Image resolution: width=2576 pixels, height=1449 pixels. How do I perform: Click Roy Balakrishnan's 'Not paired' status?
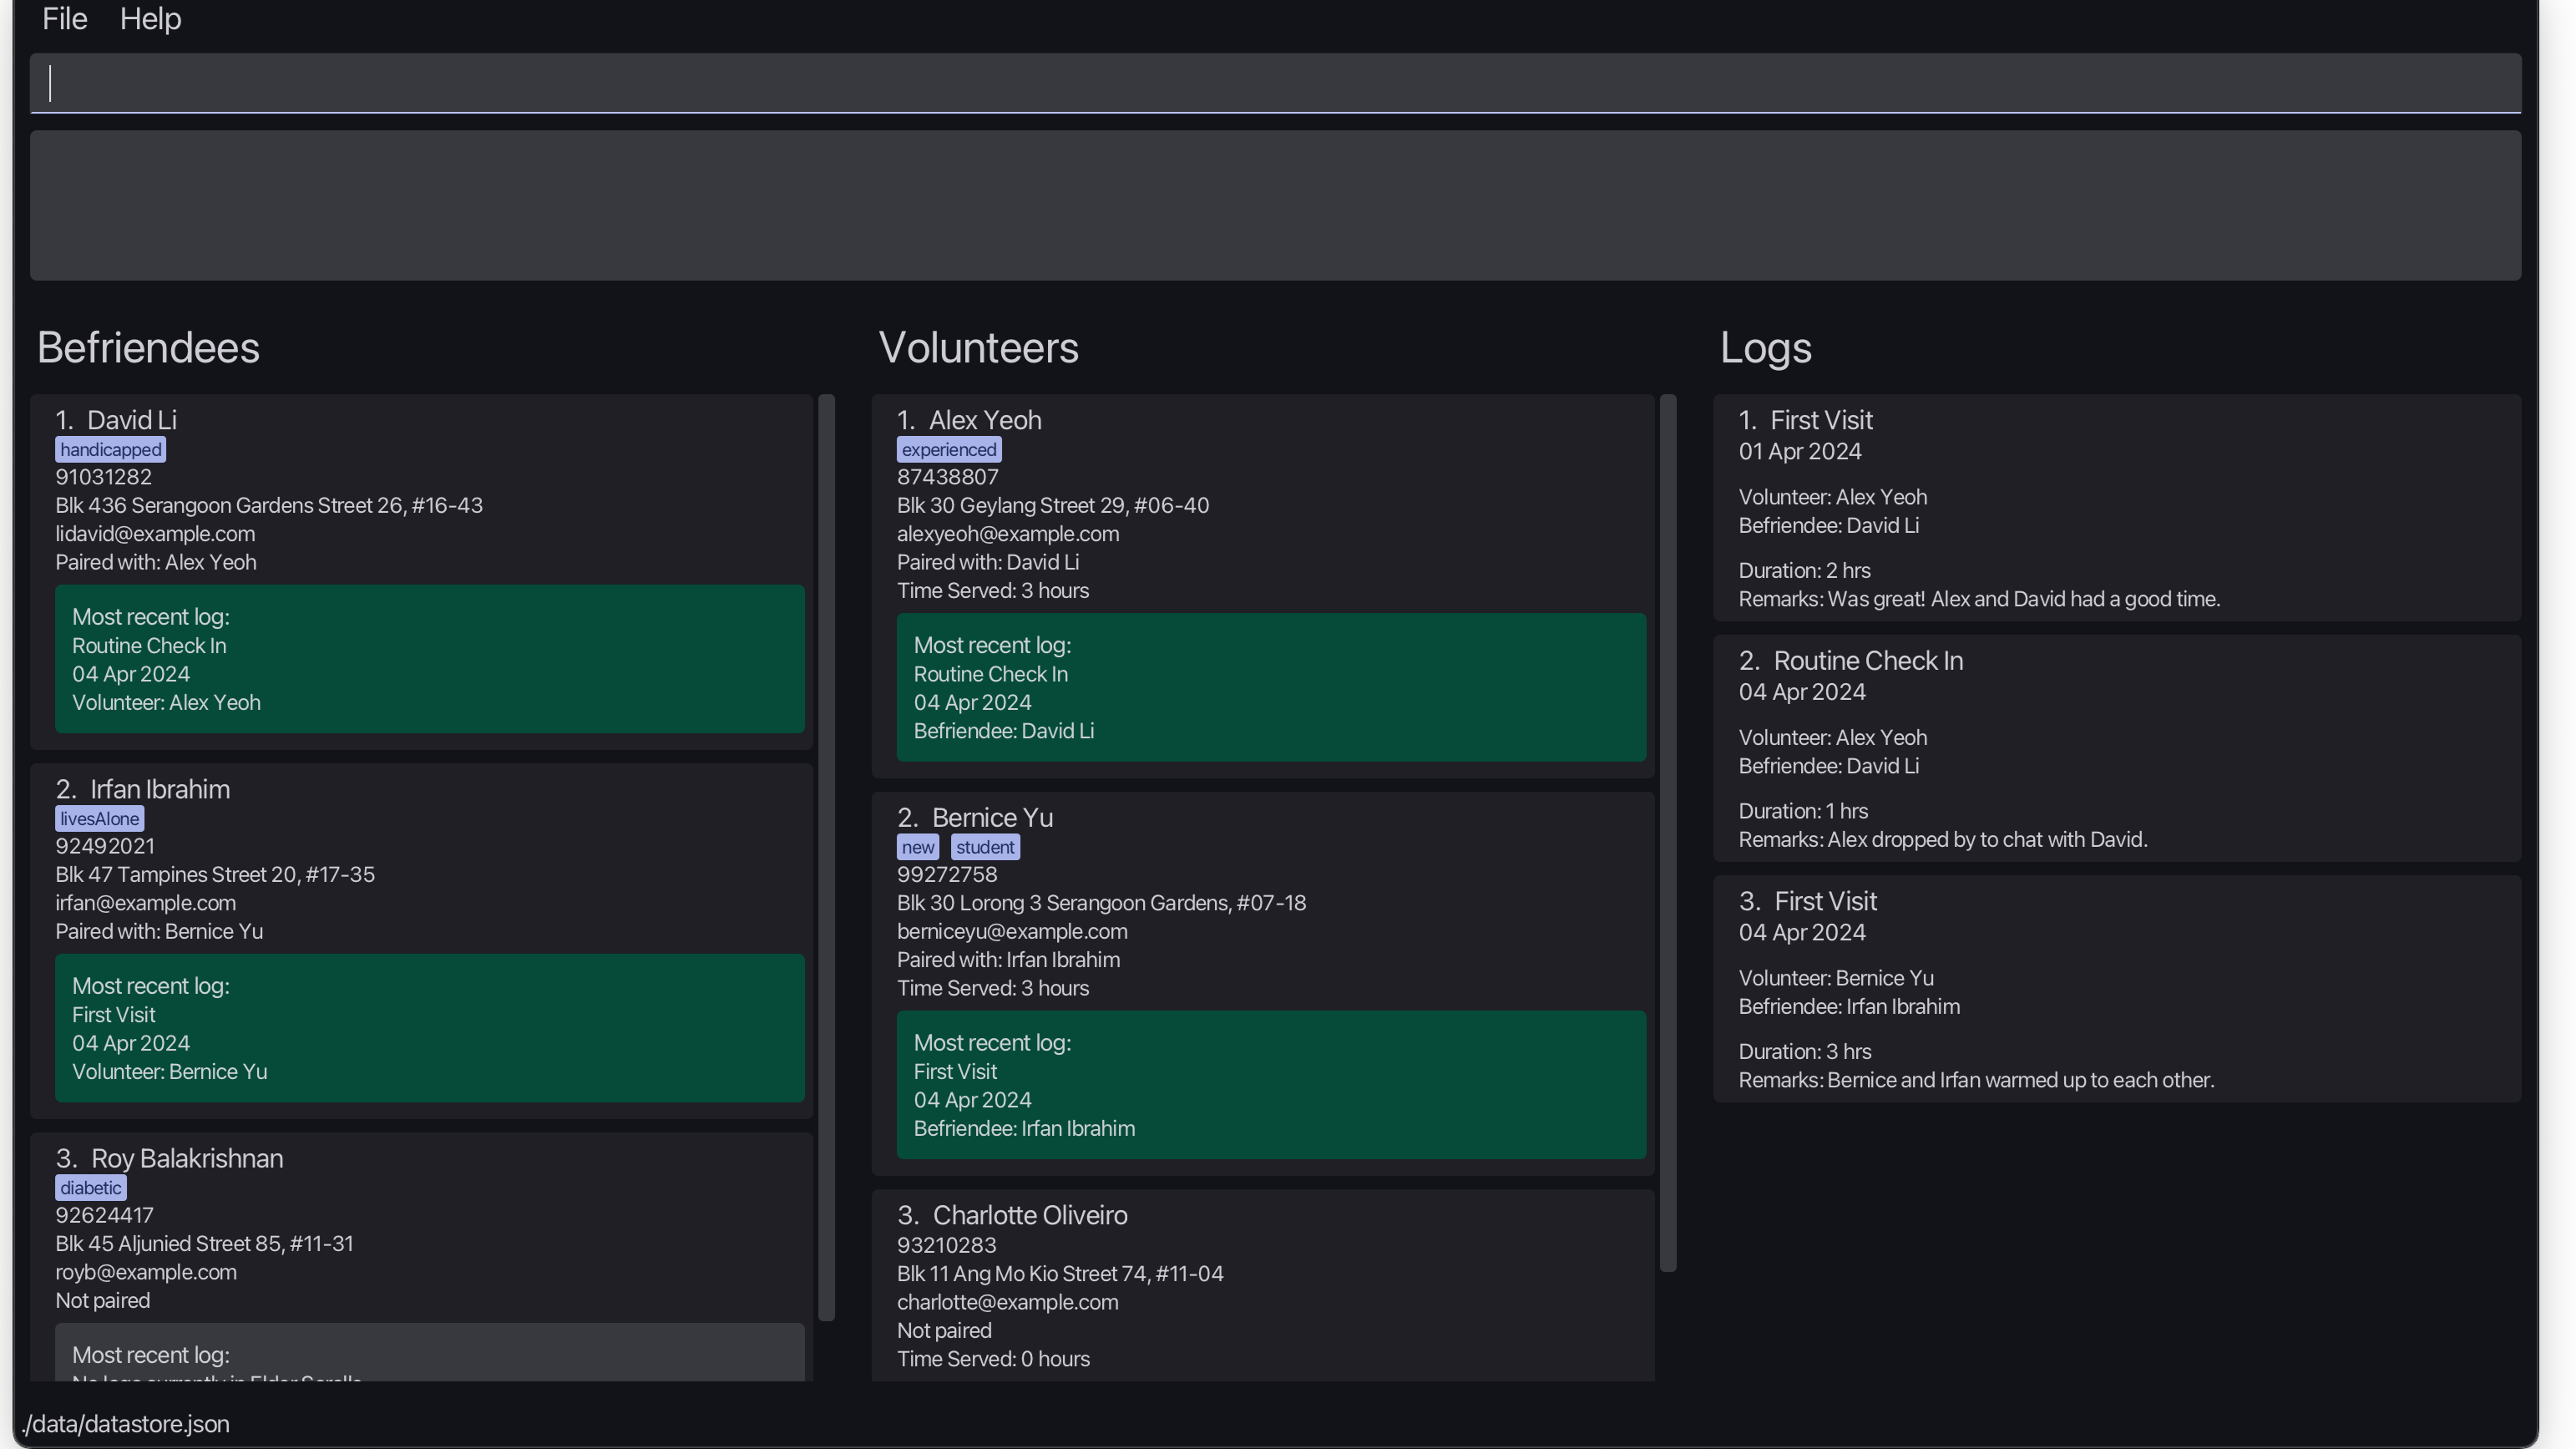(102, 1300)
